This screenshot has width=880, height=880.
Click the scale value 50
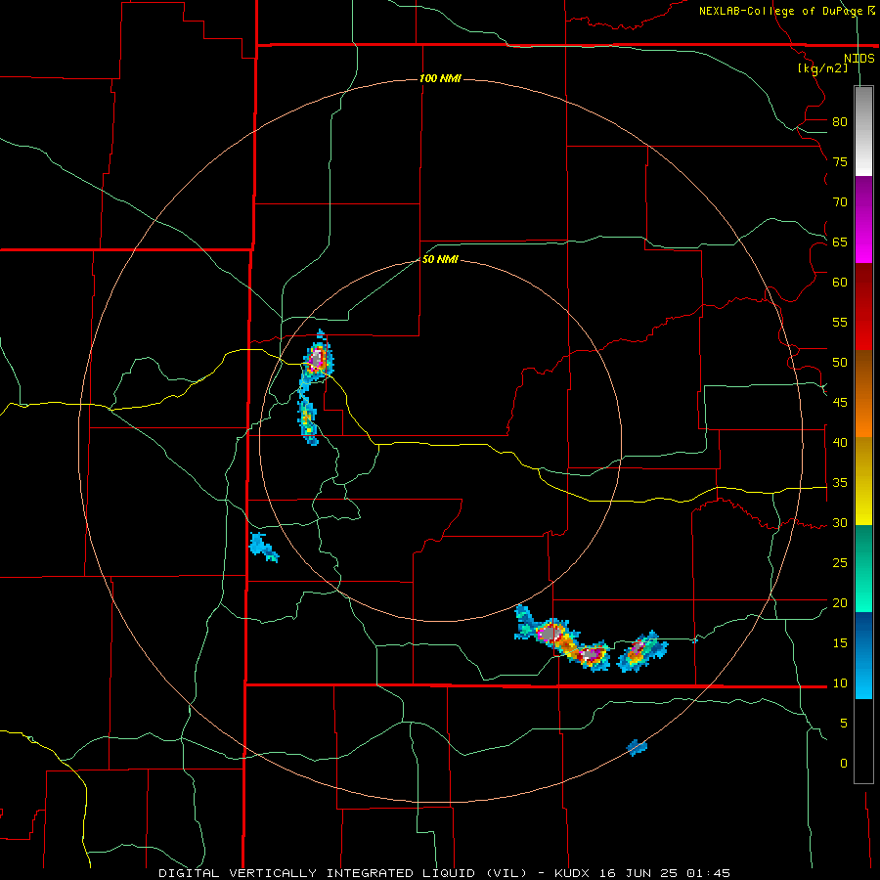pyautogui.click(x=840, y=362)
